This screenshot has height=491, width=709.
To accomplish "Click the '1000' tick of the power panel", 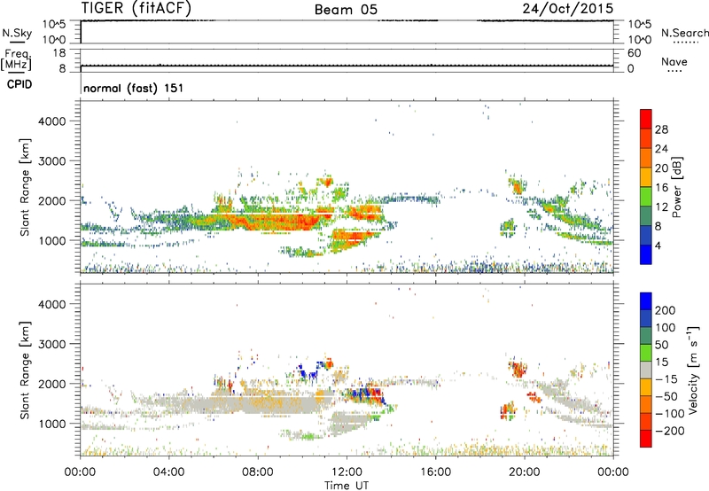I will pyautogui.click(x=52, y=240).
